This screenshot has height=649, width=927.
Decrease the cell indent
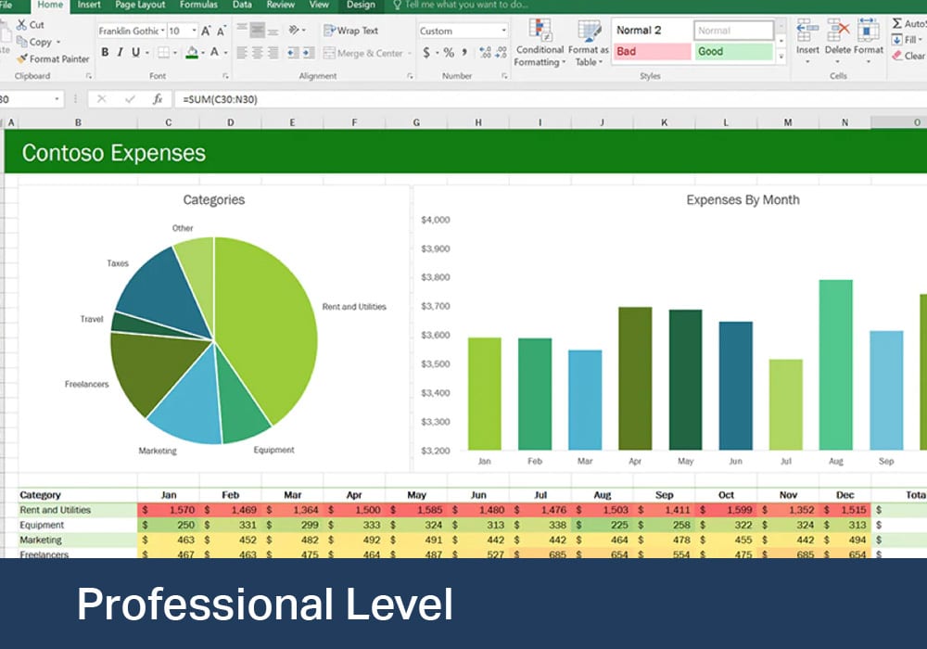click(x=293, y=53)
